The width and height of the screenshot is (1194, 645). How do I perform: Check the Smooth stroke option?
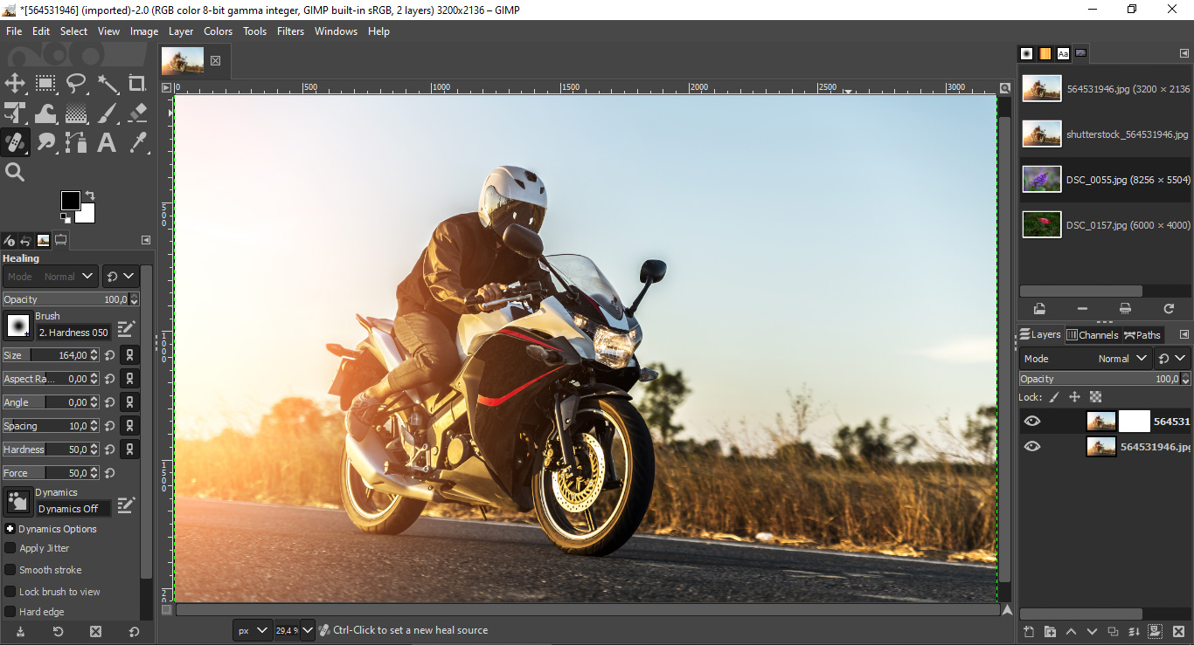10,570
